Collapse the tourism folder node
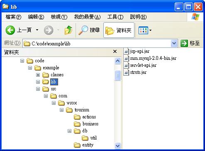Image resolution: width=205 pixels, height=151 pixels. 61,110
